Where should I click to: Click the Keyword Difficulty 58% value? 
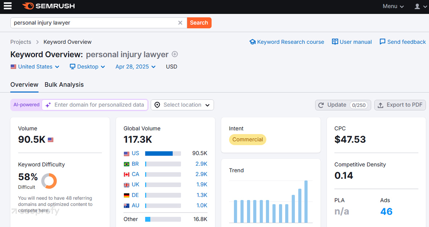[x=28, y=177]
